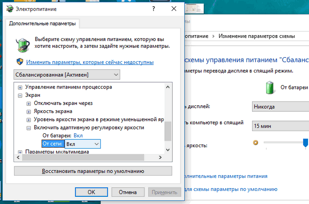
Task: Click the dim sun brightness icon
Action: 255,142
